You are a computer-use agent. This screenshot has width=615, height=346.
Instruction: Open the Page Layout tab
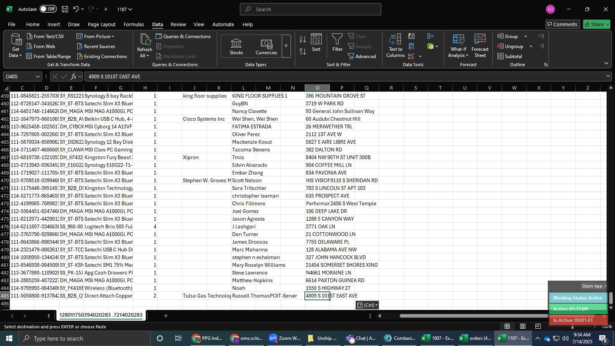coord(101,24)
